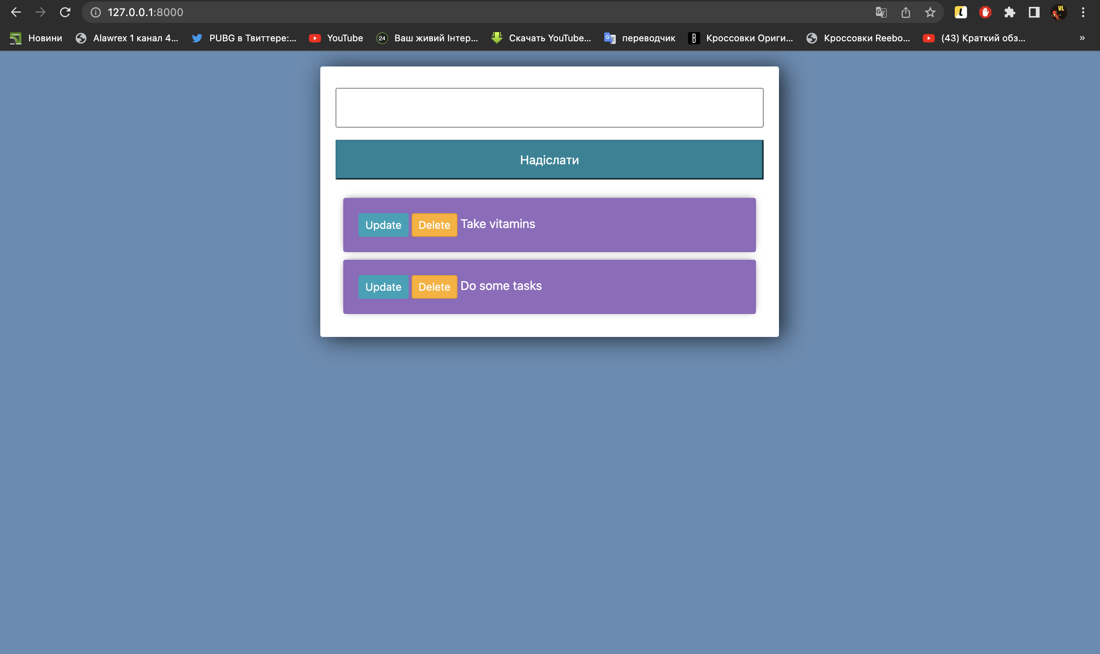
Task: Click the share icon next to address bar
Action: click(x=905, y=12)
